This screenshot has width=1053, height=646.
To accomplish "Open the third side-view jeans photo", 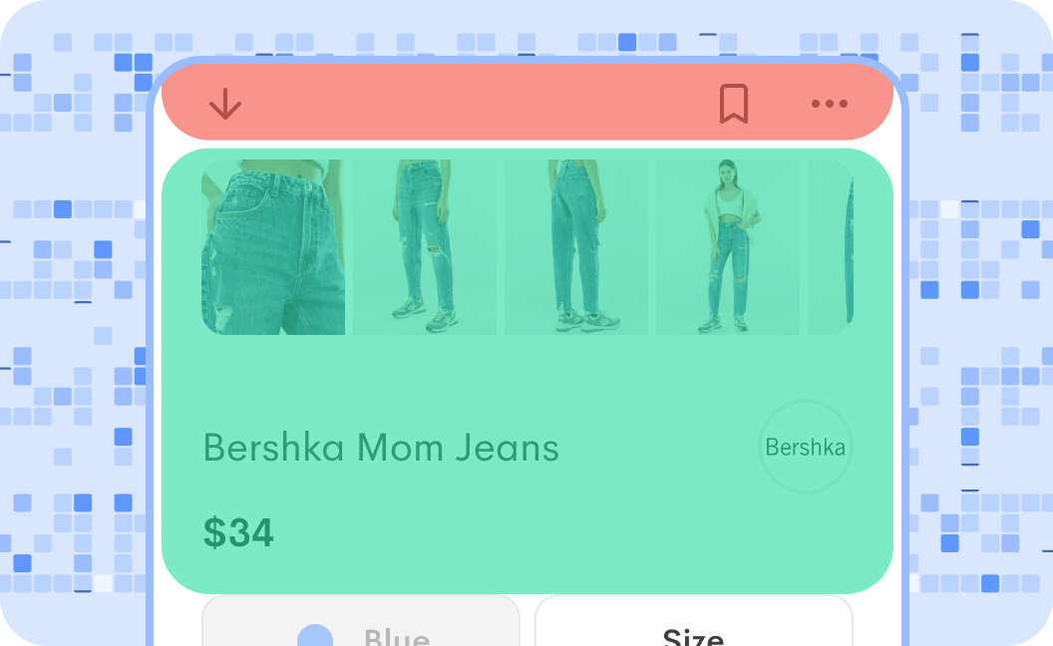I will point(576,247).
